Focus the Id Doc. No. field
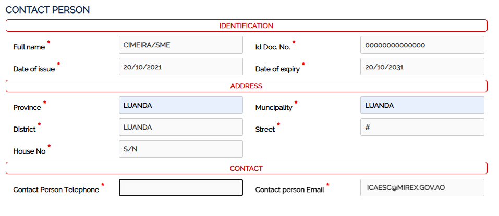The width and height of the screenshot is (499, 216). (x=422, y=45)
